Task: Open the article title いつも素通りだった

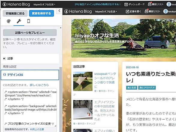Action: [x=151, y=77]
